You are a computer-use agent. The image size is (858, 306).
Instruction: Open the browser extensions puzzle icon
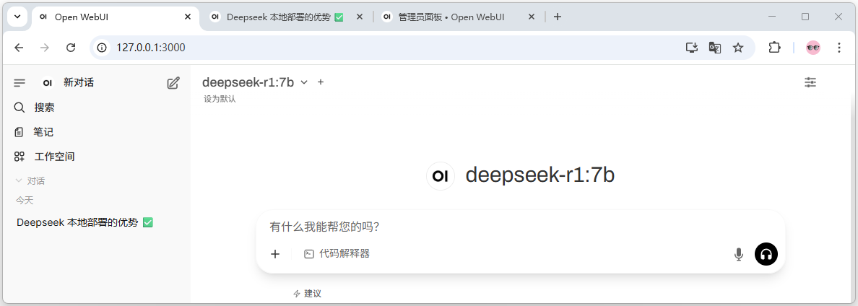[774, 48]
